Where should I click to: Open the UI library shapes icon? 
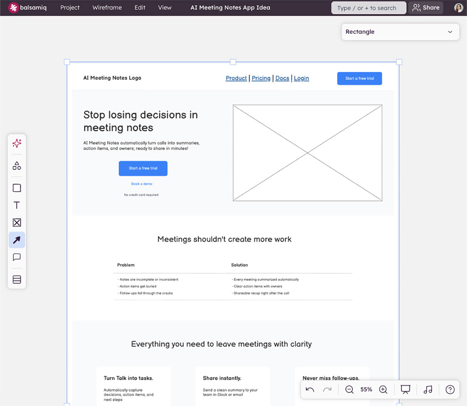[x=16, y=165]
